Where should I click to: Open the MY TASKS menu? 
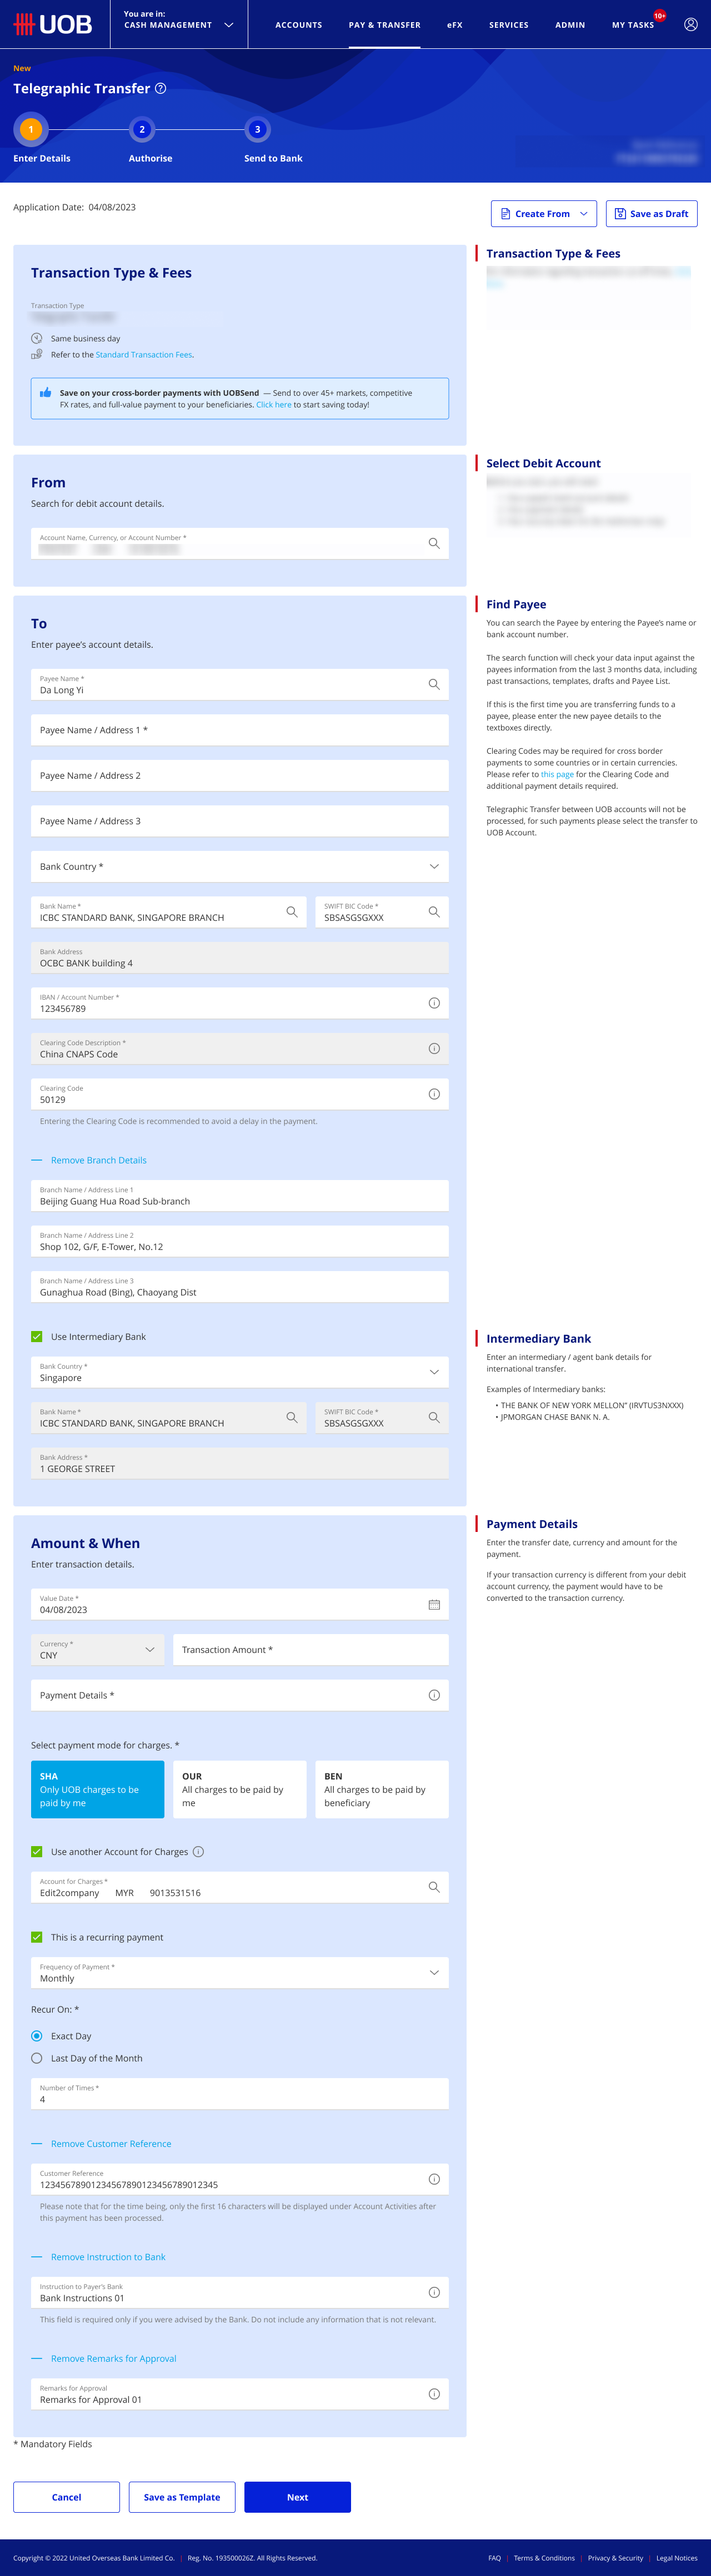coord(633,25)
